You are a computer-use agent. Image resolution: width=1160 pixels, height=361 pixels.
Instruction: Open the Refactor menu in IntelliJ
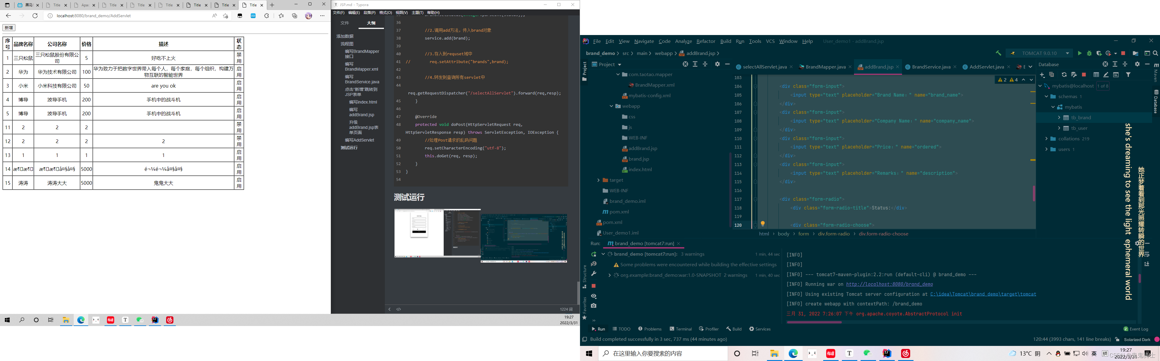point(706,41)
